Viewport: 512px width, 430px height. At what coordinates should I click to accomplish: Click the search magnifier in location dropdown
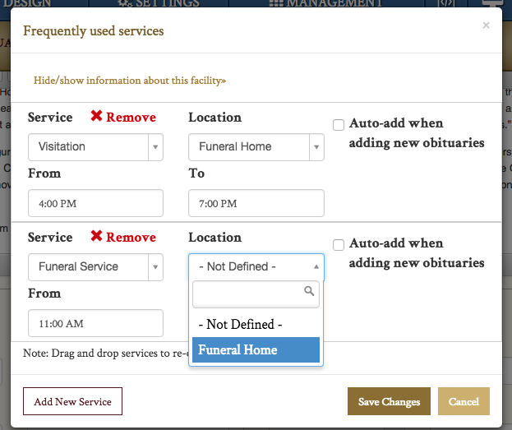pyautogui.click(x=309, y=291)
